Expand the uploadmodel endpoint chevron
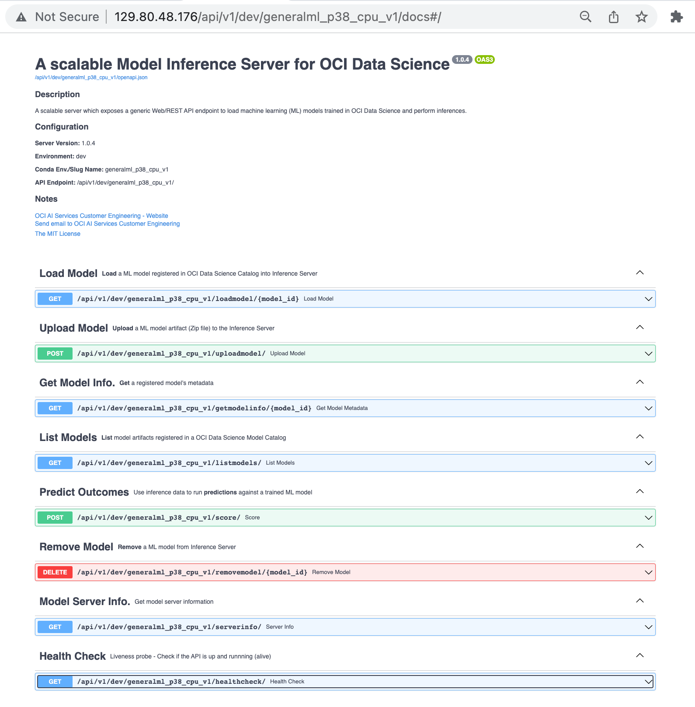 tap(649, 353)
